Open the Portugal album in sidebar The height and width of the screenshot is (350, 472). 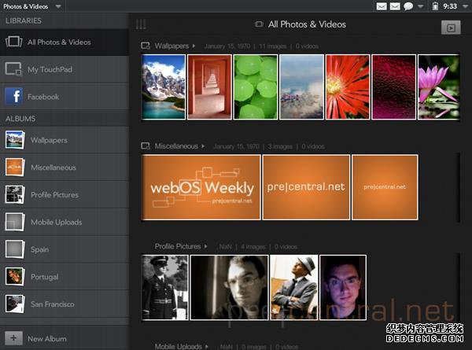(x=65, y=277)
